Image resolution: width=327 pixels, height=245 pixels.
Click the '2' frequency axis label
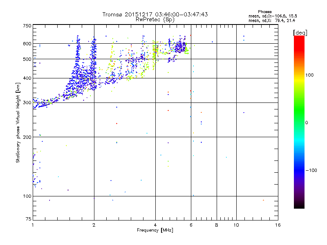pos(94,225)
